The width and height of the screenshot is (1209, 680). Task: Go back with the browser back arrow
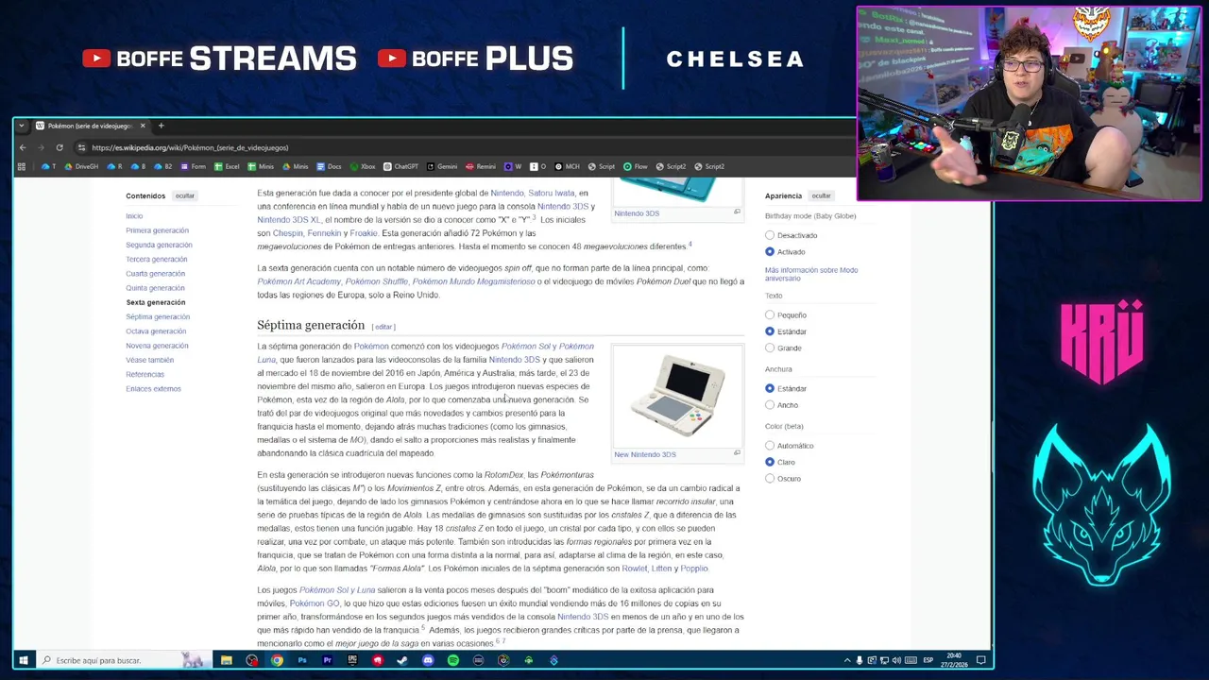pos(24,147)
